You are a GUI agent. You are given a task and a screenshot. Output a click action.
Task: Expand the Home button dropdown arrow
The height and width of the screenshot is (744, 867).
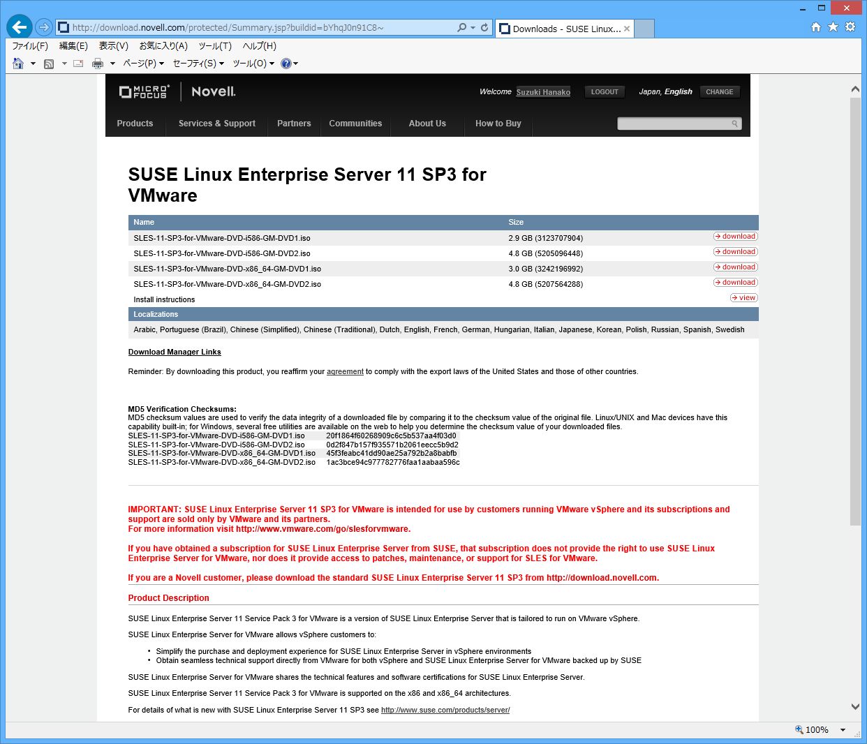click(33, 64)
